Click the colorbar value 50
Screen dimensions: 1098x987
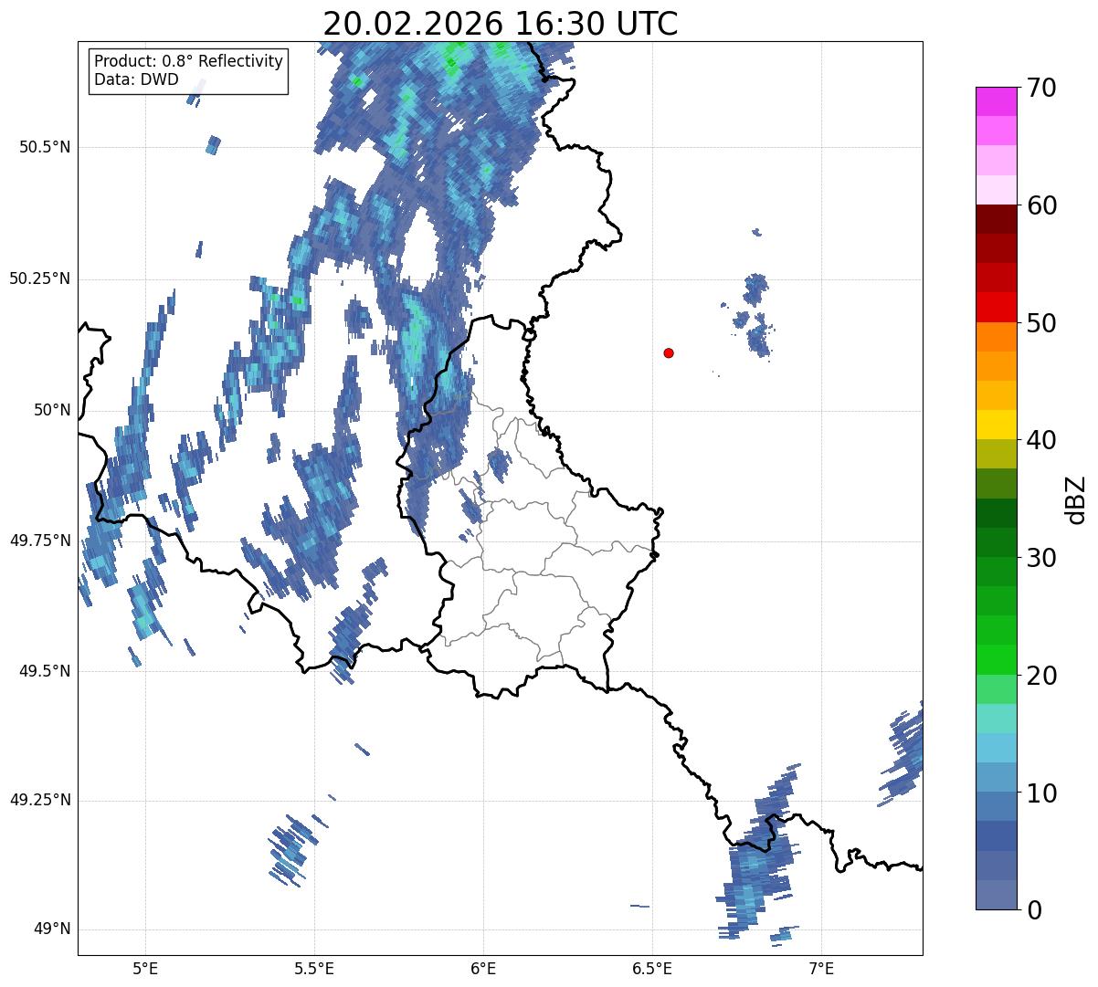[1041, 323]
